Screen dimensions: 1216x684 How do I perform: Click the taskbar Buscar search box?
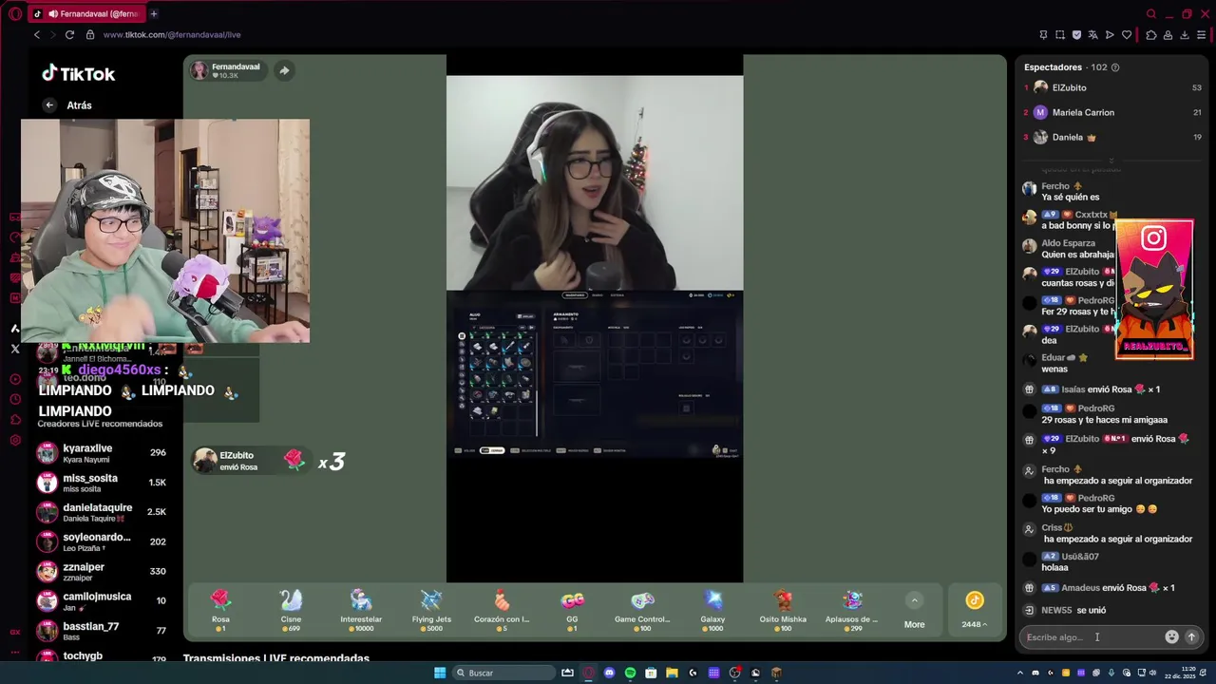click(x=503, y=673)
